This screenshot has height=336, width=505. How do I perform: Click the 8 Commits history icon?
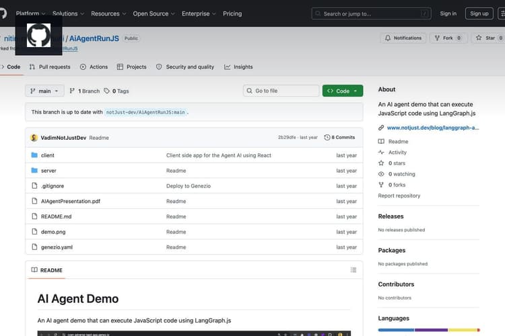[x=327, y=137]
